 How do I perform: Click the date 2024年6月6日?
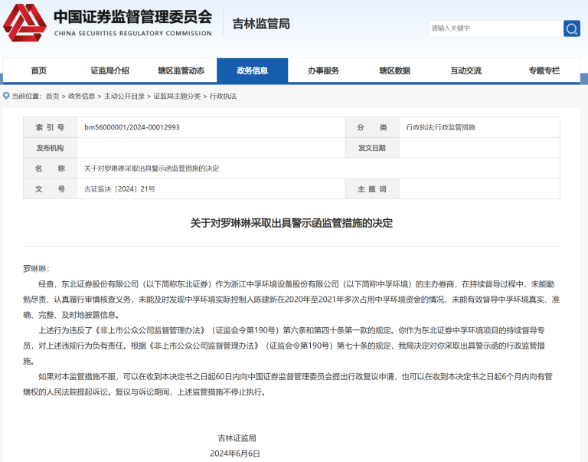[235, 454]
